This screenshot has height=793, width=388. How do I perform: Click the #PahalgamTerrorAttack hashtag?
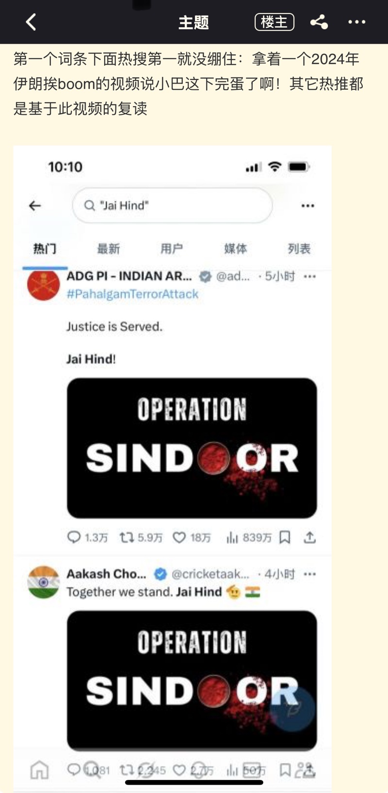(132, 294)
